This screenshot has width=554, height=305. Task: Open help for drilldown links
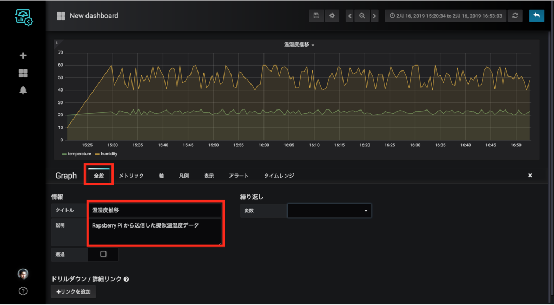tap(127, 279)
